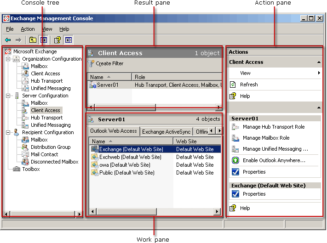
Task: Click the Forward arrow toolbar icon
Action: 18,40
